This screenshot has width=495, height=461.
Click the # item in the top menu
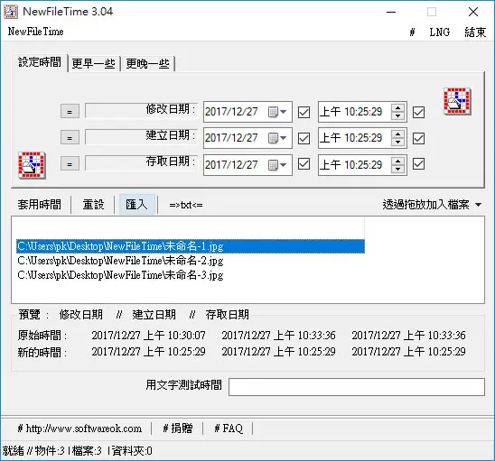pos(412,32)
